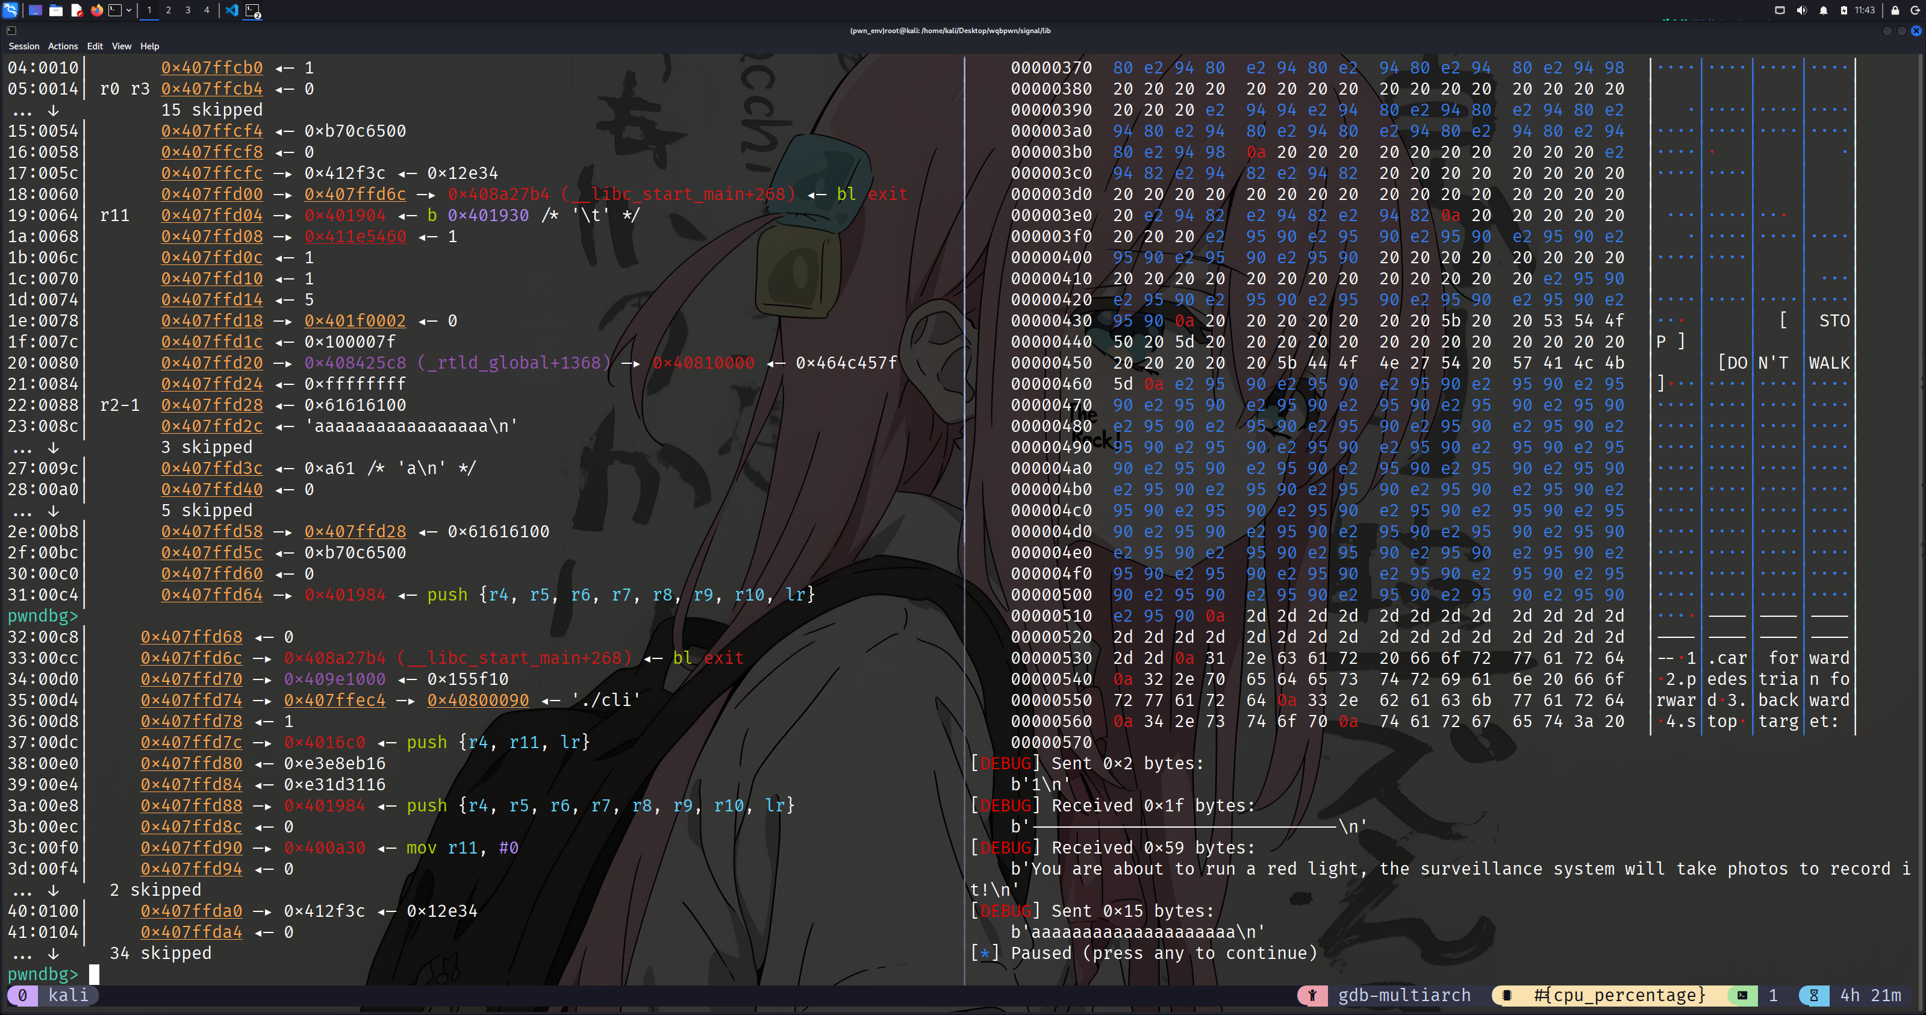Click the show desktop panel icon
1926x1015 pixels.
point(35,10)
